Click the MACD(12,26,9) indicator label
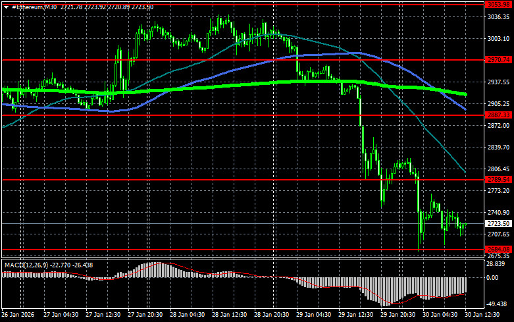 coord(23,265)
